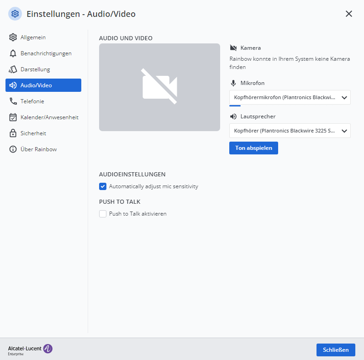Image resolution: width=364 pixels, height=360 pixels.
Task: Open the Telefonie settings section
Action: (x=32, y=101)
